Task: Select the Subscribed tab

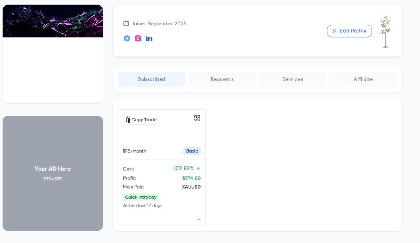Action: (151, 79)
